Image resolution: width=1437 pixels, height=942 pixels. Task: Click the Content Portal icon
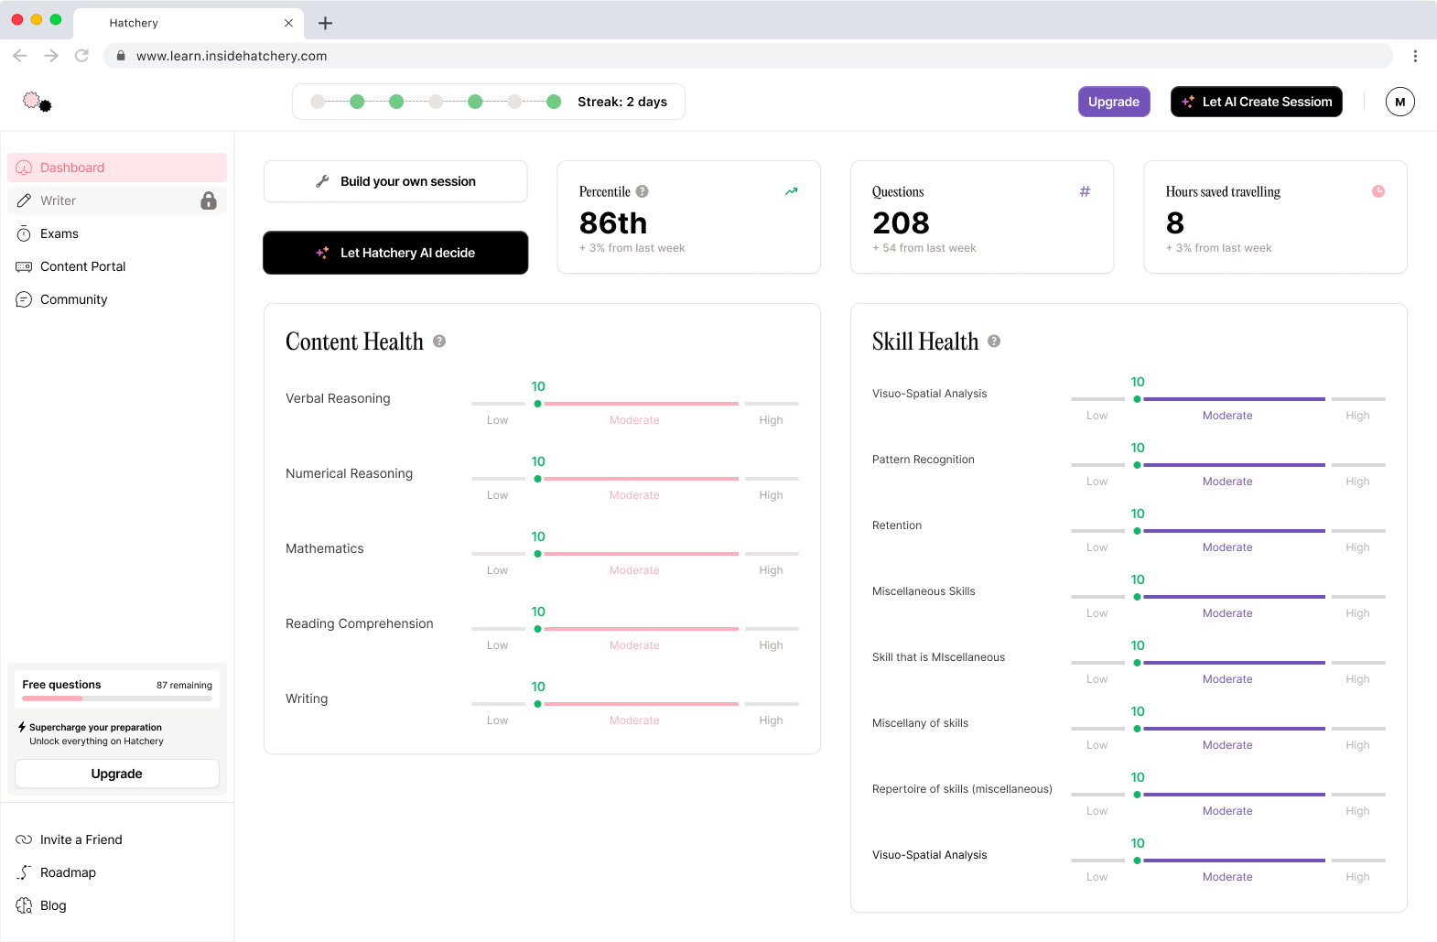point(24,266)
